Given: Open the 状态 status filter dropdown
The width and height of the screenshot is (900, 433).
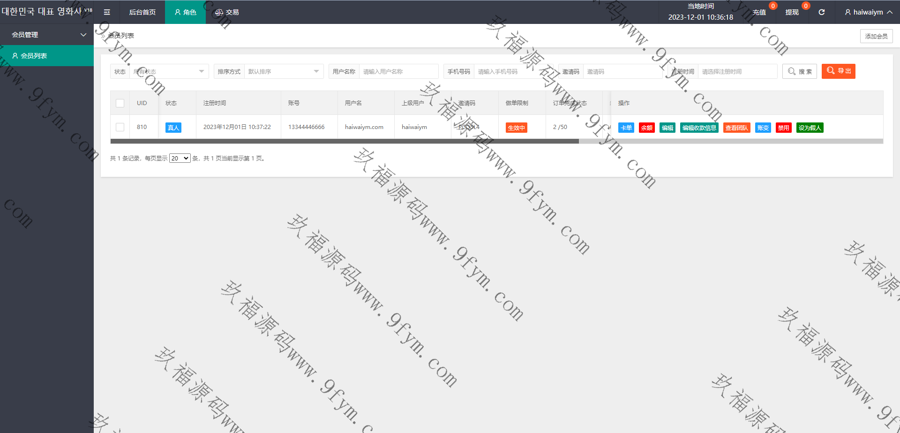Looking at the screenshot, I should (x=169, y=71).
